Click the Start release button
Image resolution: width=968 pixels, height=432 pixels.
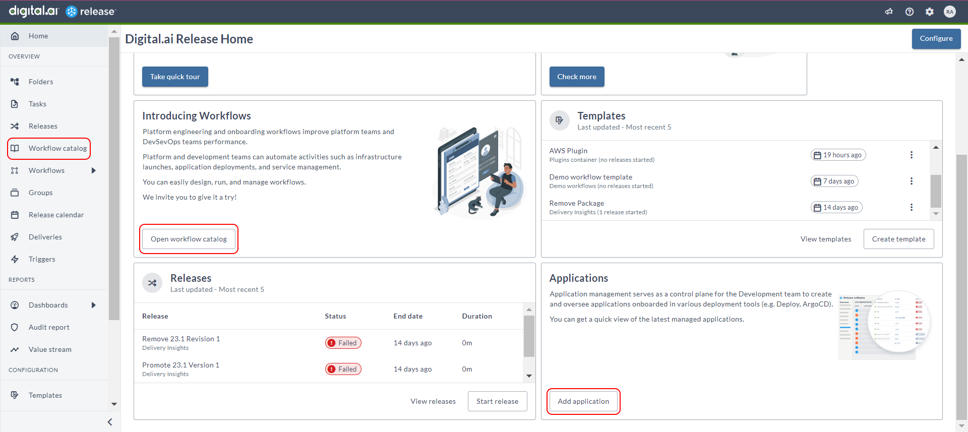point(497,401)
